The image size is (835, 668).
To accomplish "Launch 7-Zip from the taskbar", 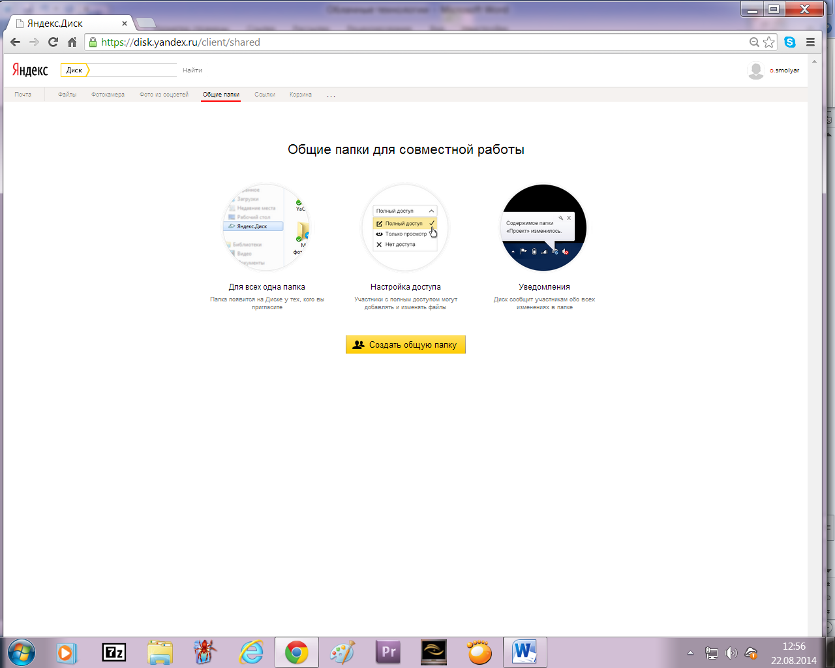I will click(x=114, y=652).
